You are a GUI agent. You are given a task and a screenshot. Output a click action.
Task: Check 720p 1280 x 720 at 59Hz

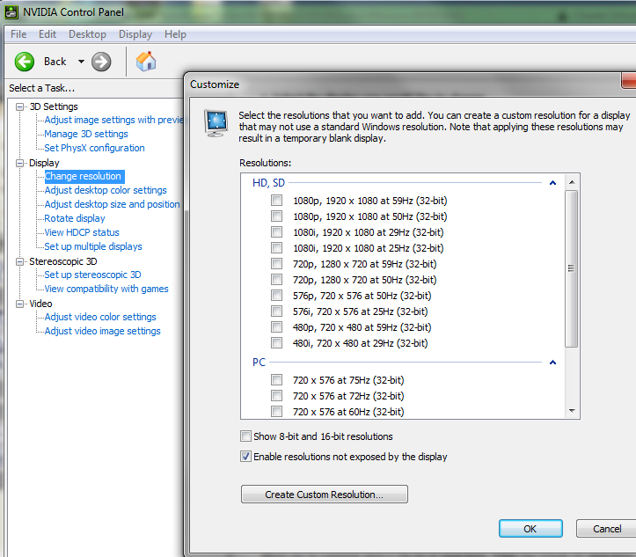point(276,264)
